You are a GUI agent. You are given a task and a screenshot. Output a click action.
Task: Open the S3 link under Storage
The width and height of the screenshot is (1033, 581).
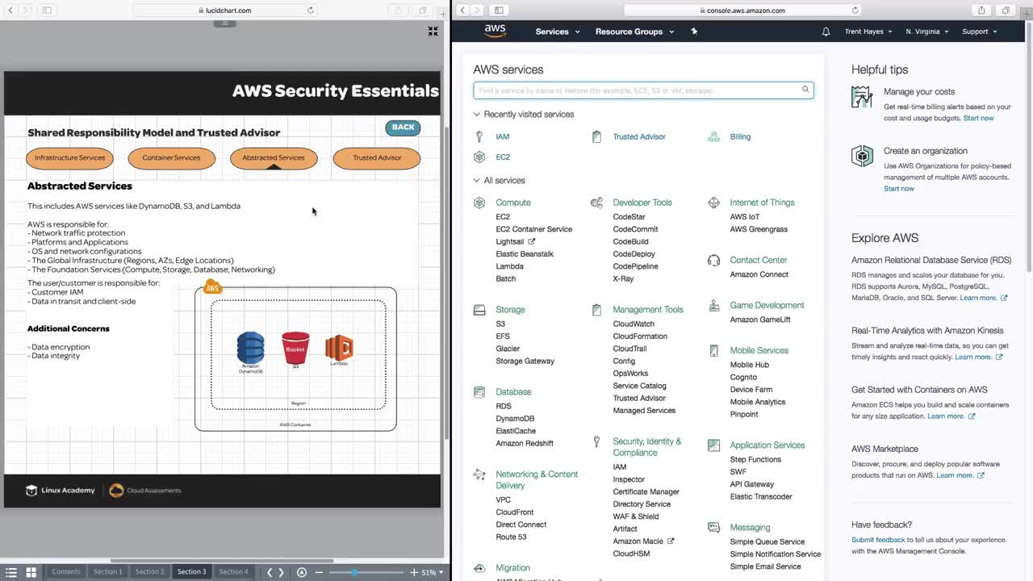tap(500, 324)
